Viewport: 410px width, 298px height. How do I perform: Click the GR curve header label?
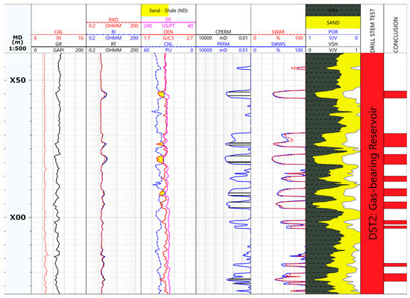59,44
